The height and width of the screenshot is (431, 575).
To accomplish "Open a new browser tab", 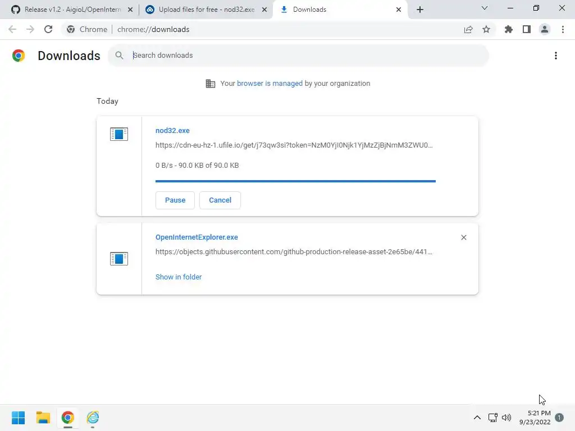I will pos(420,10).
